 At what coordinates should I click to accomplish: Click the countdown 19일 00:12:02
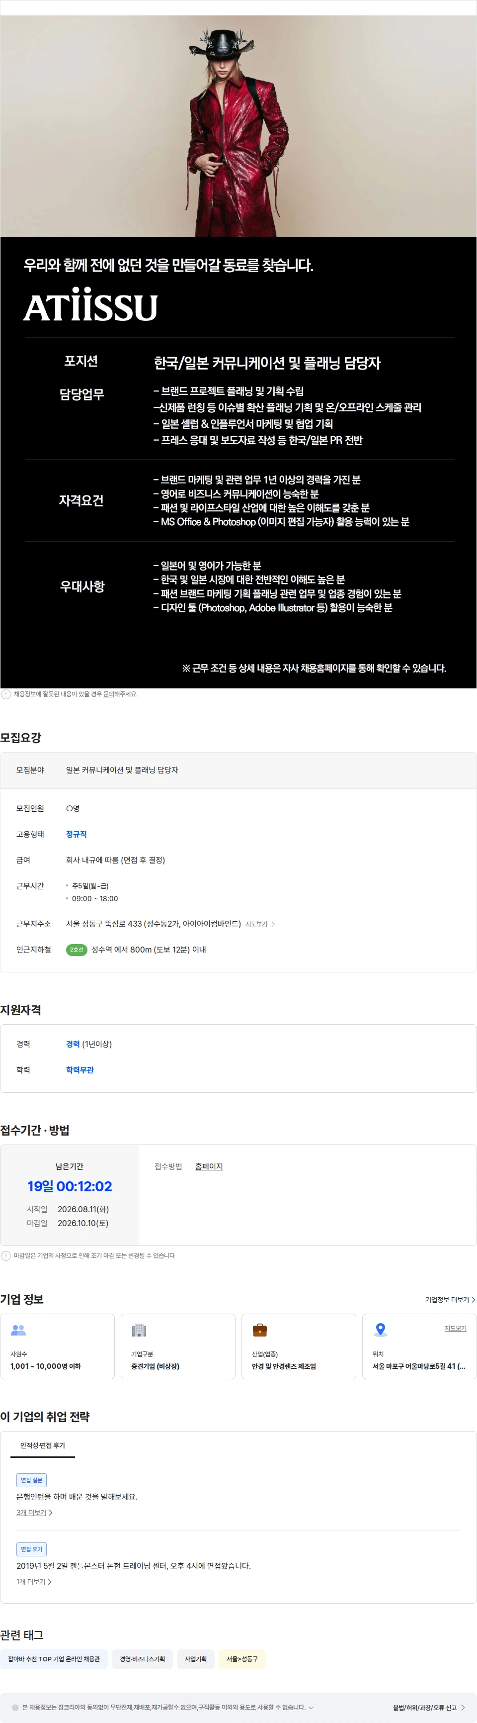(70, 1187)
